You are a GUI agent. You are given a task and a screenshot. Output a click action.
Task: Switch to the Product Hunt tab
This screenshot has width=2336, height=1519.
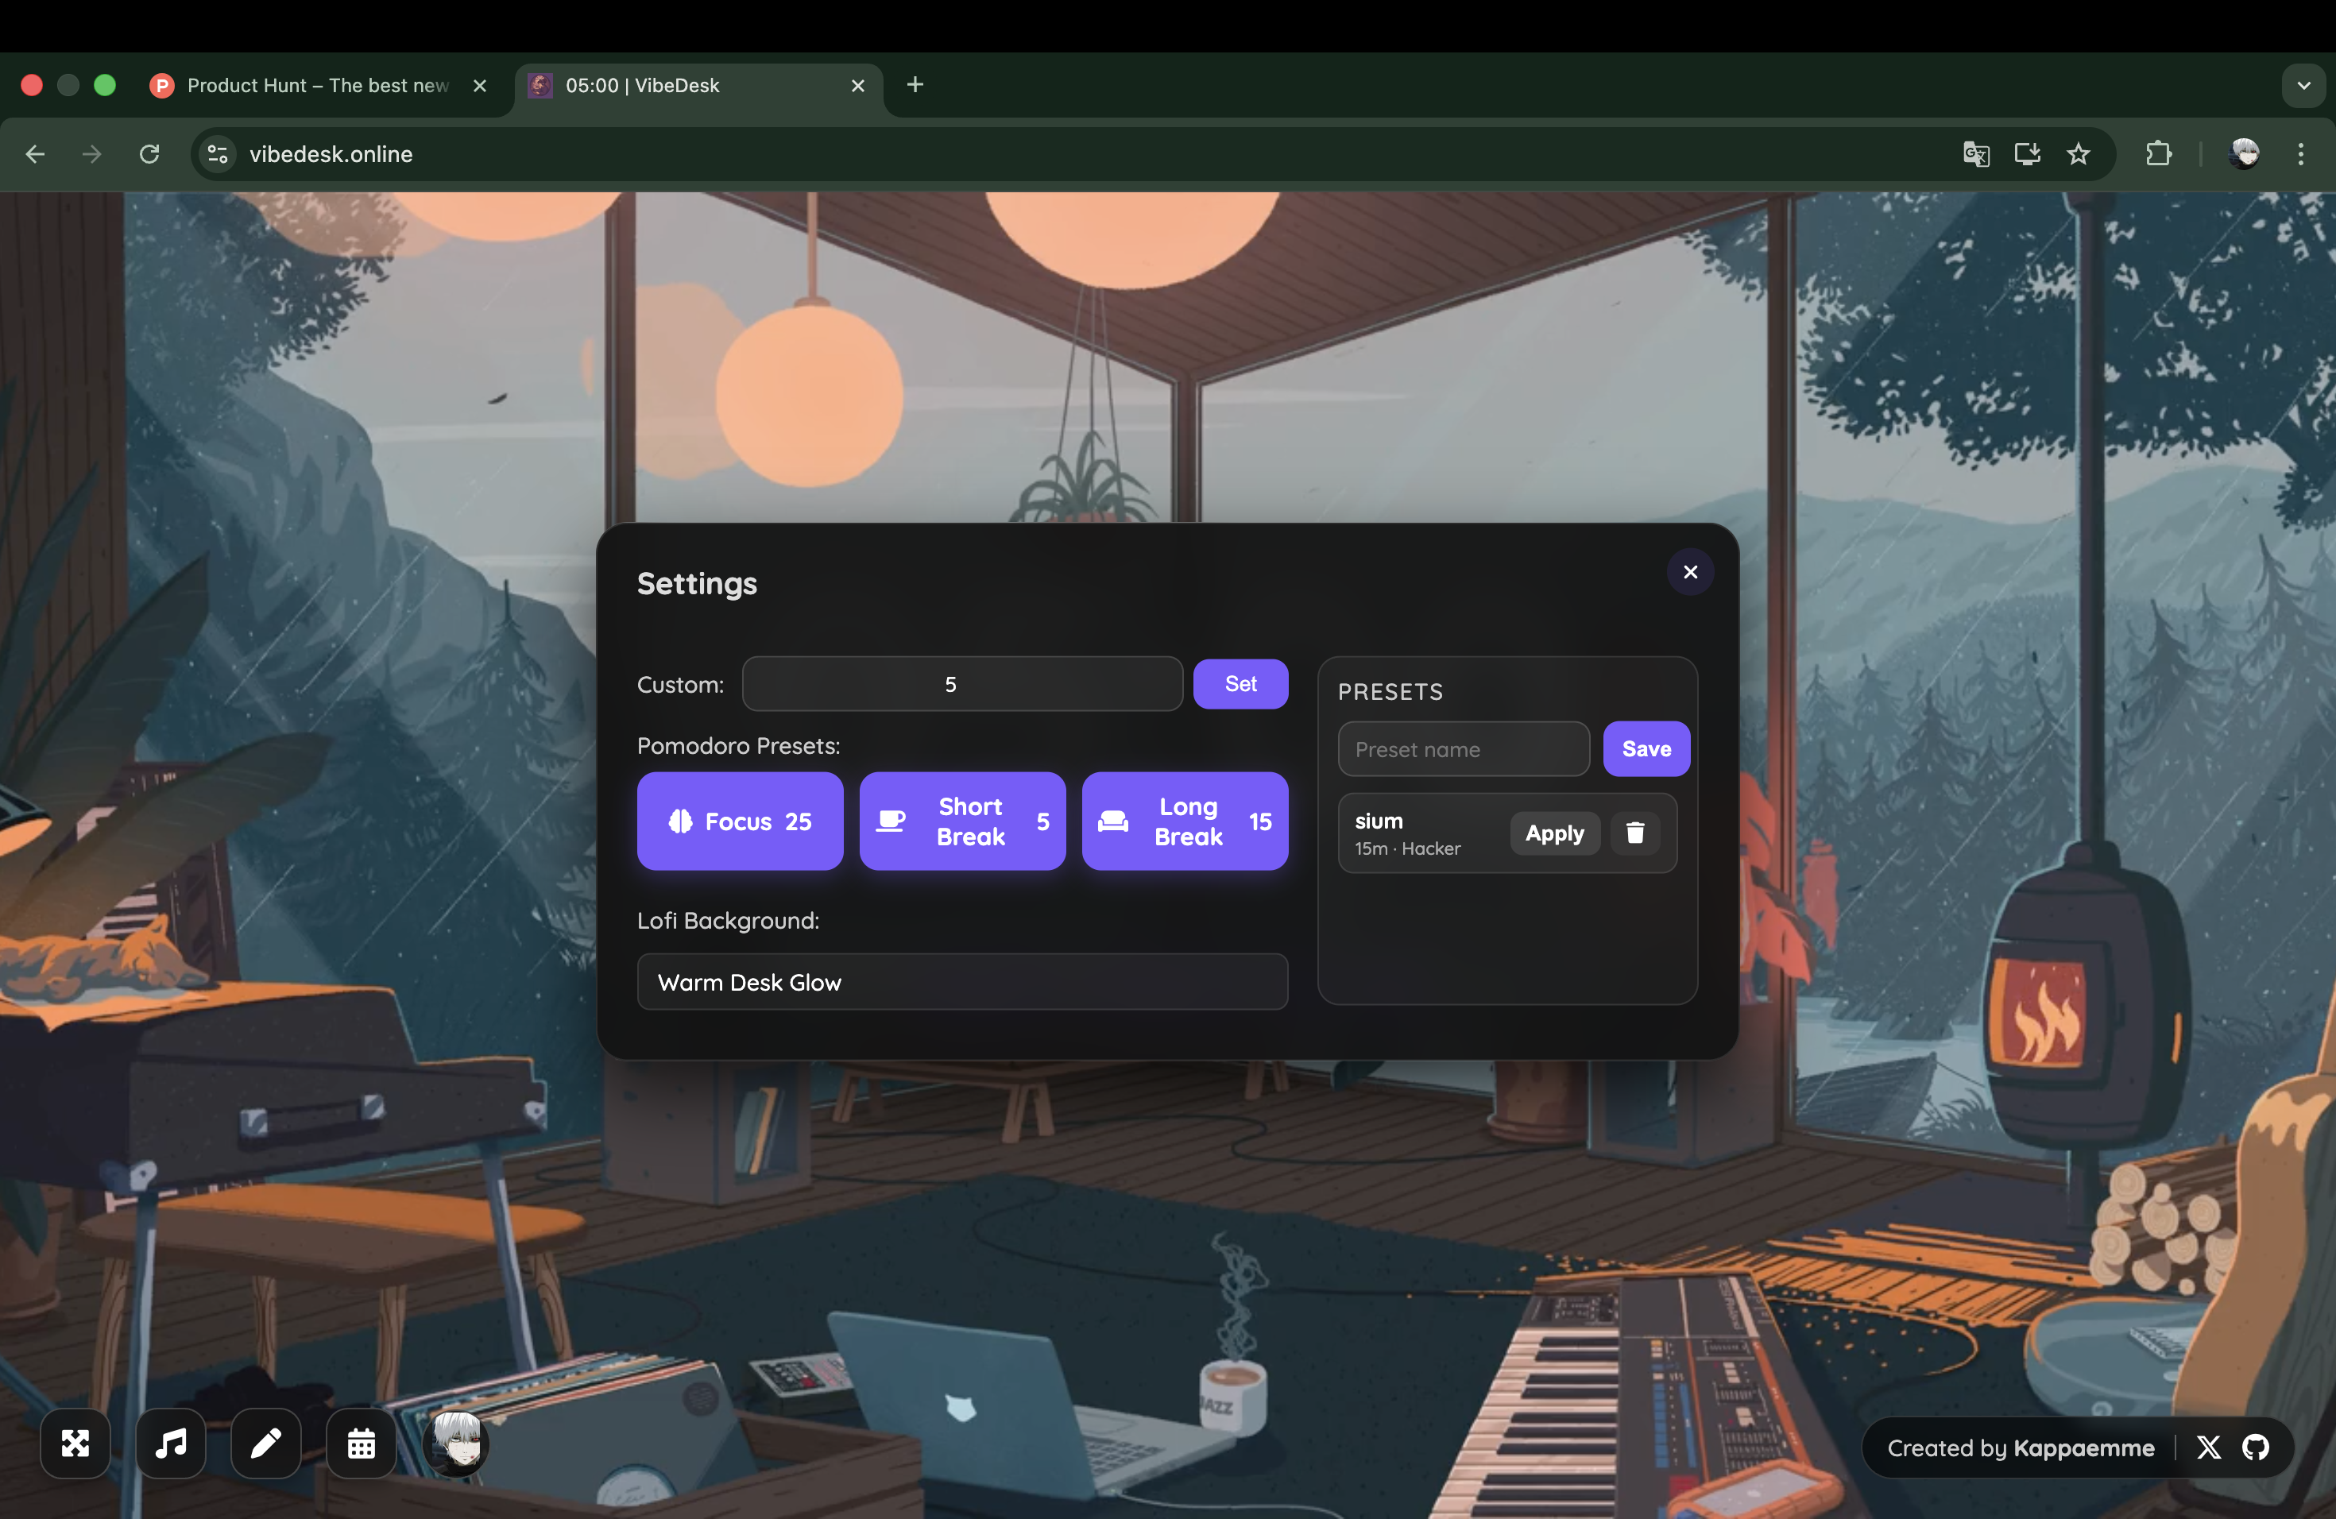(314, 85)
